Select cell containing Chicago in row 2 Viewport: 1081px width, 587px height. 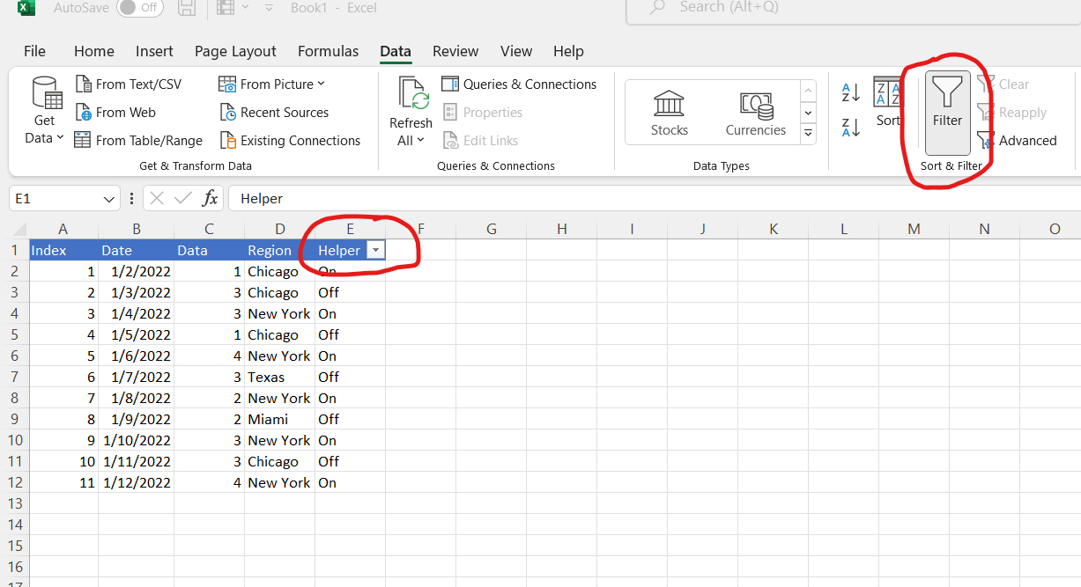[x=274, y=271]
